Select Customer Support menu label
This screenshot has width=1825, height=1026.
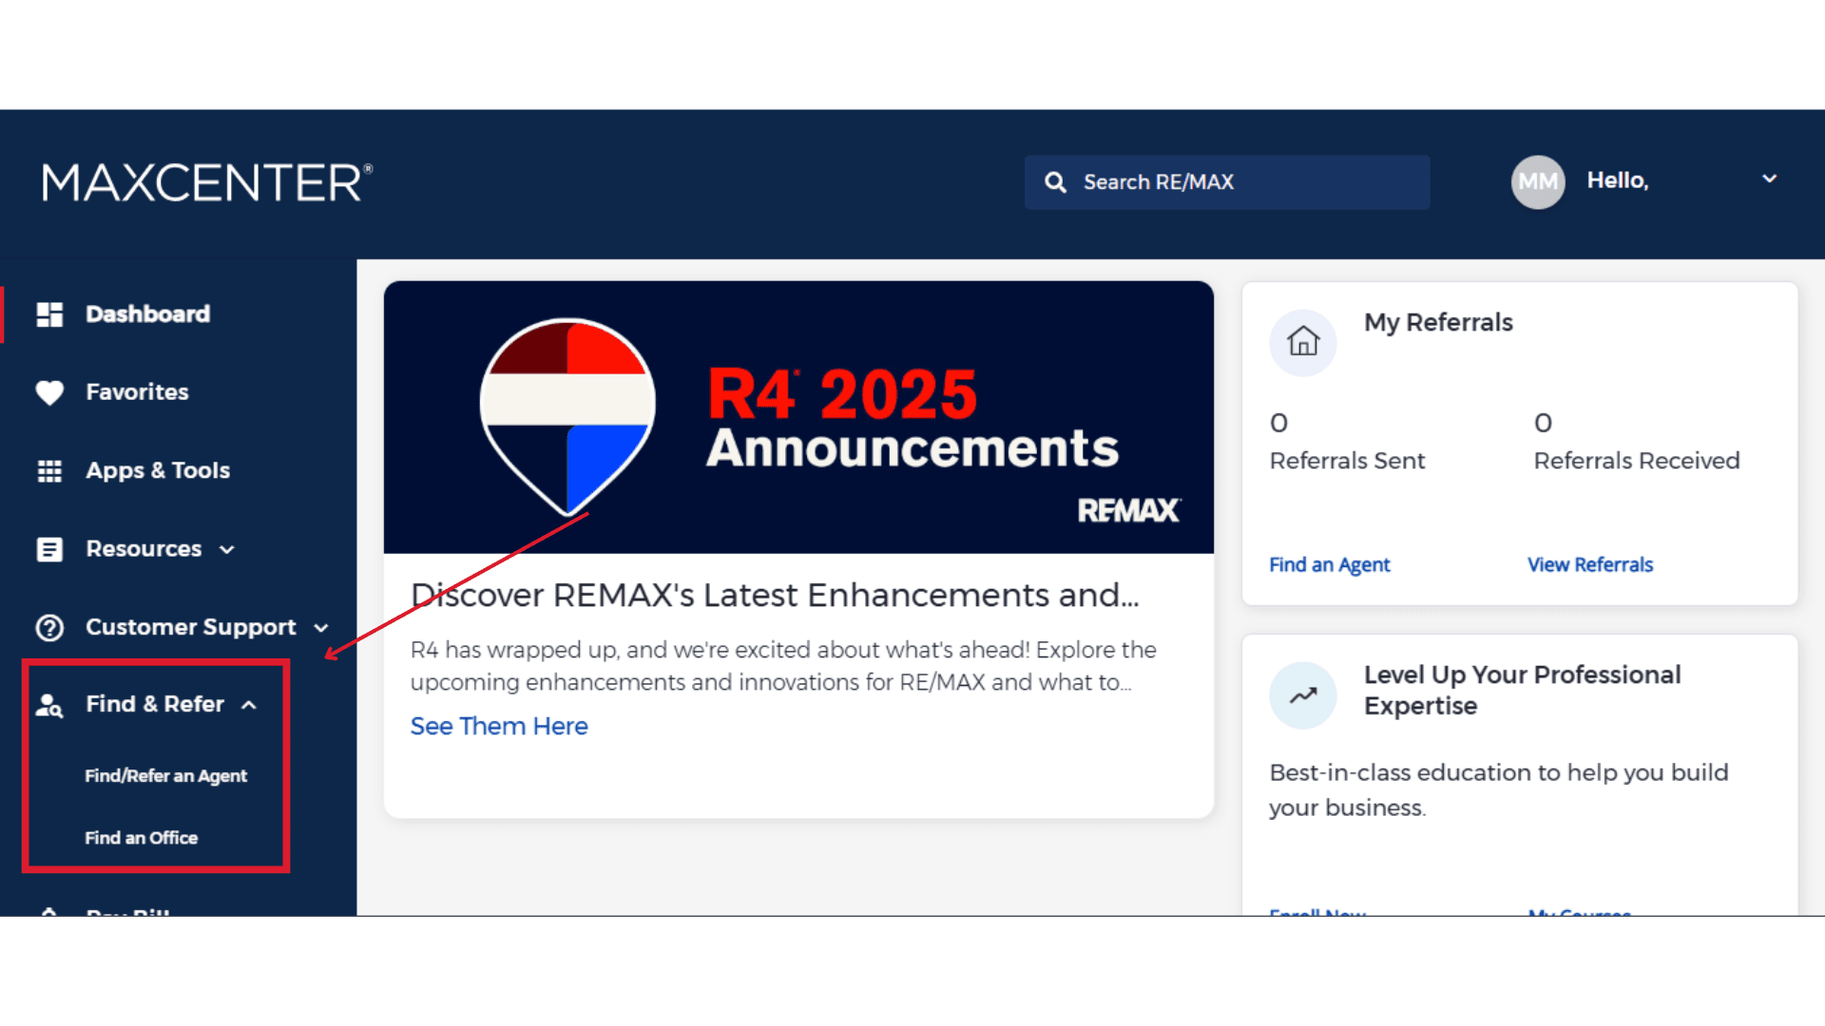(191, 627)
